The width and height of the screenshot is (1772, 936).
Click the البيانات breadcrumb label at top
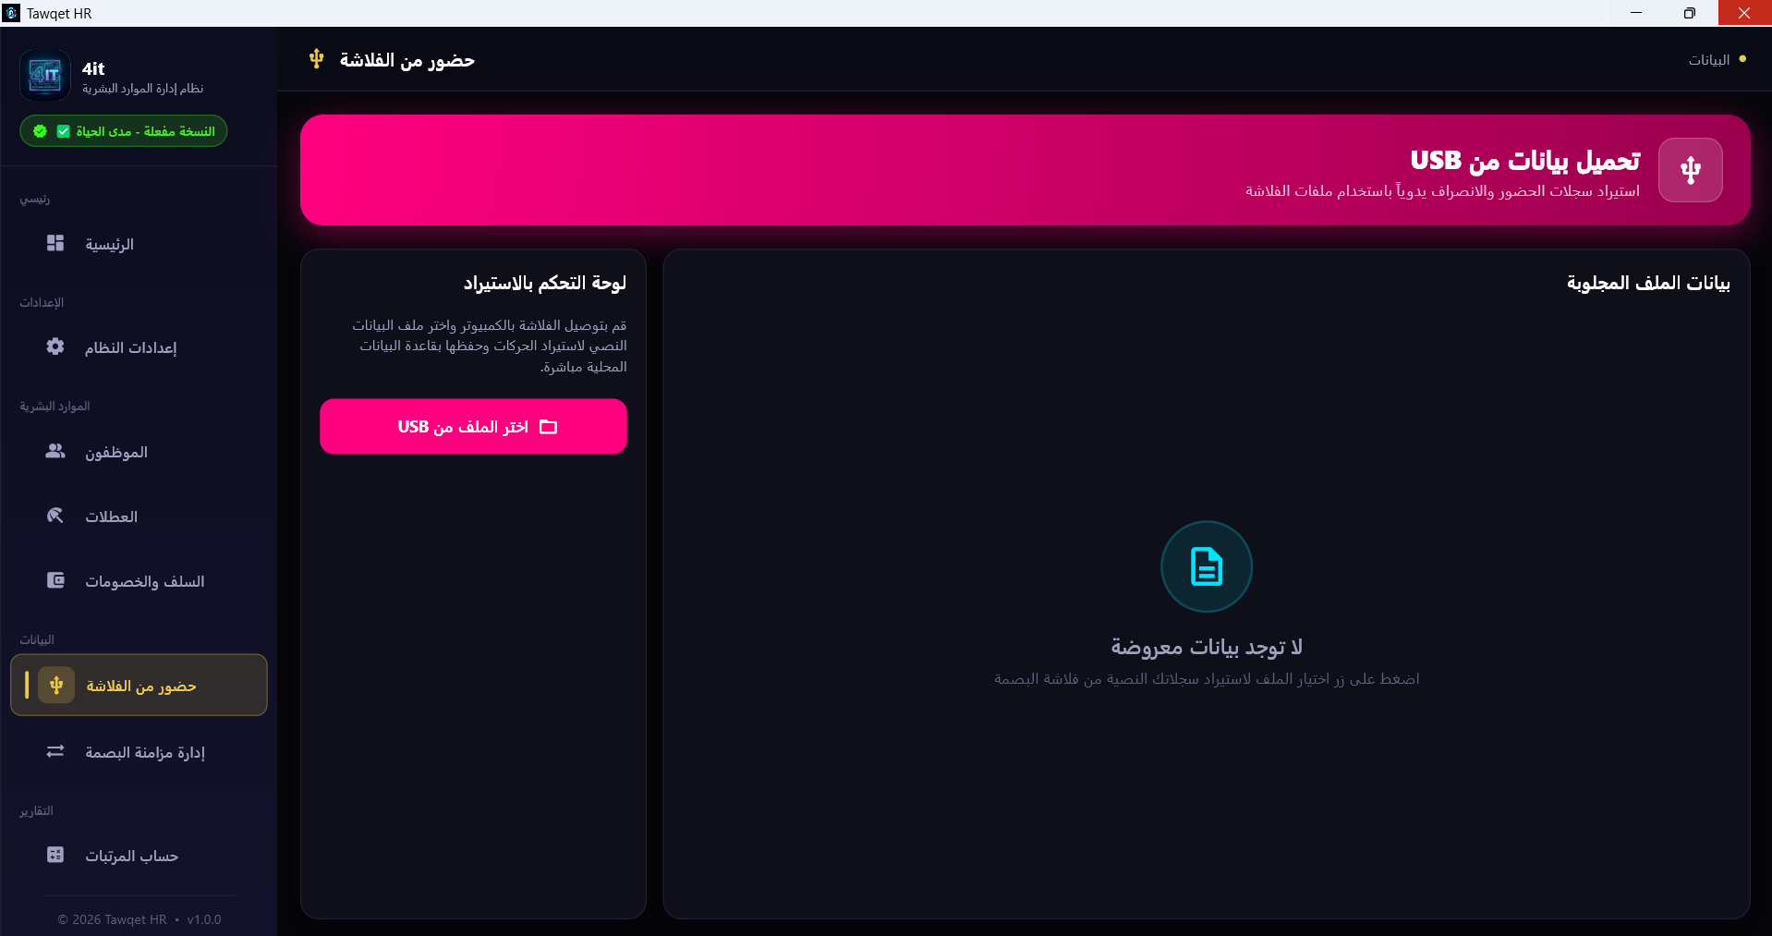tap(1708, 59)
